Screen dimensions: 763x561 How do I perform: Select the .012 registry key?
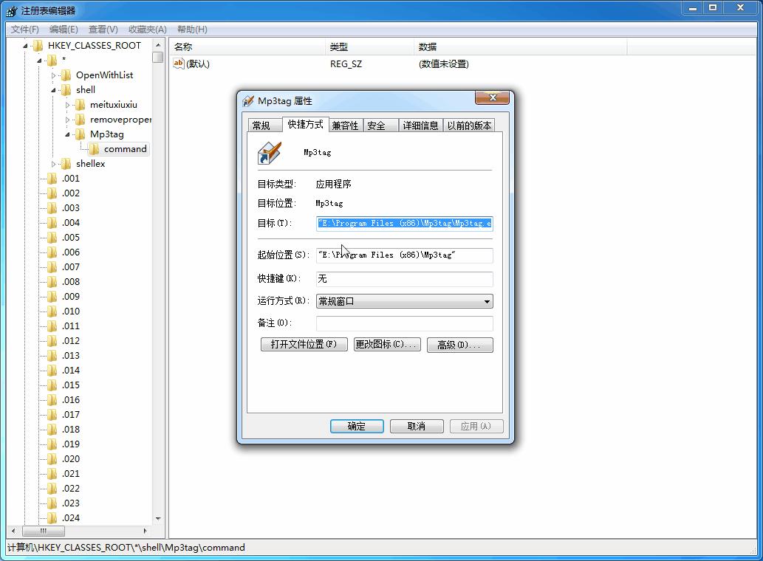pos(71,341)
